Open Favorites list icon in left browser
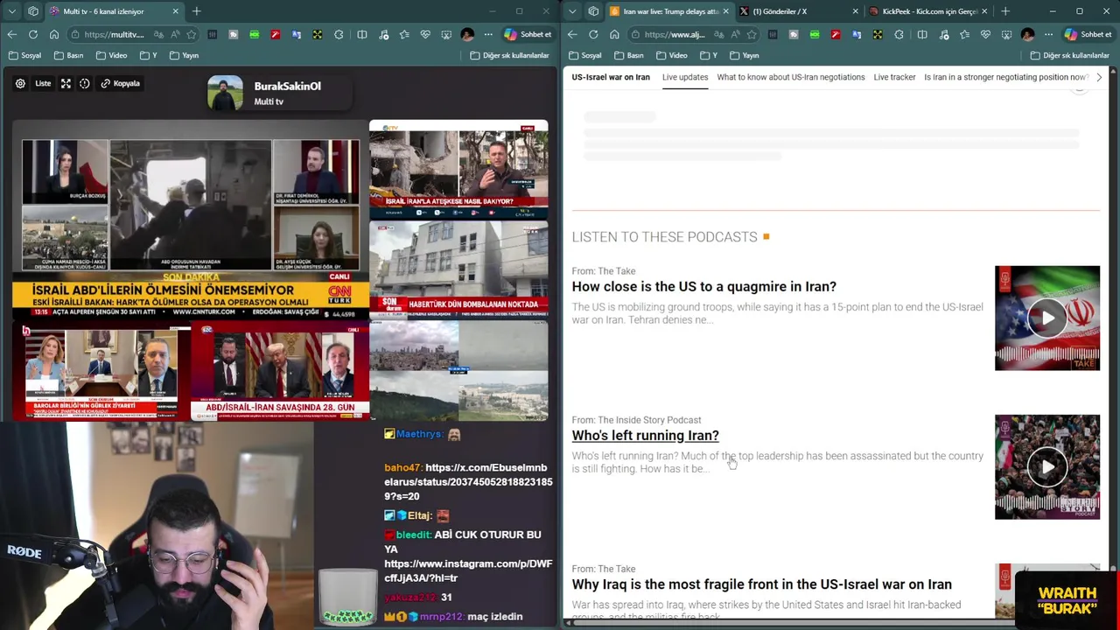Image resolution: width=1120 pixels, height=630 pixels. [404, 34]
